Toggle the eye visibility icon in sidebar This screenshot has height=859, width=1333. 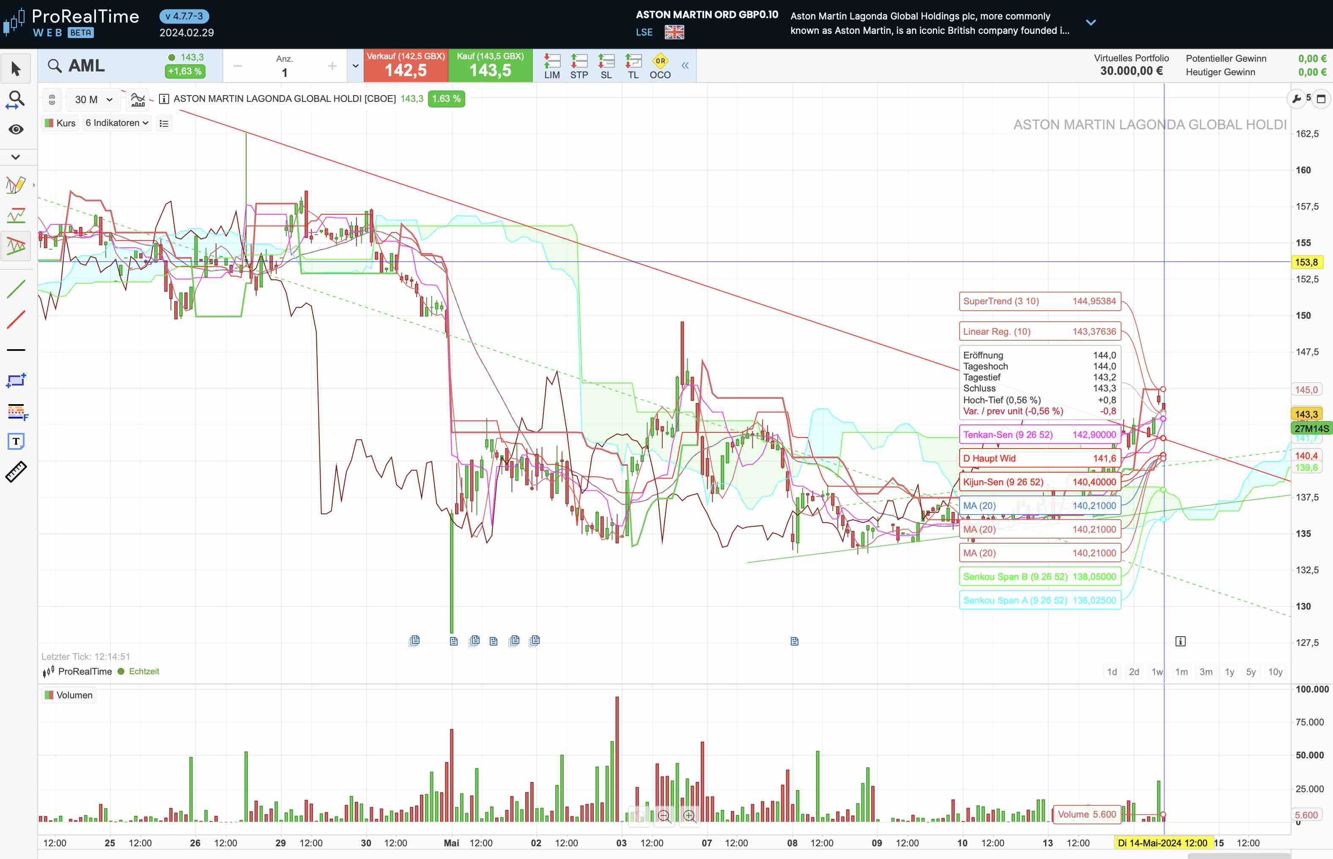click(x=16, y=129)
